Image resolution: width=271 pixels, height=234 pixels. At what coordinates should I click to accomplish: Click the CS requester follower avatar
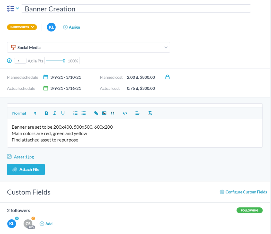point(28,224)
